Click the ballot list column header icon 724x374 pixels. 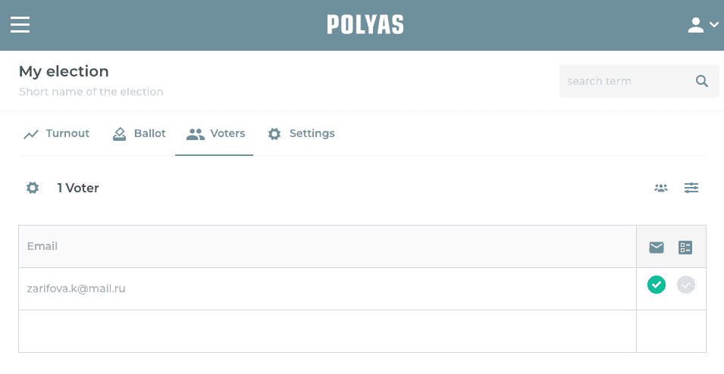686,247
